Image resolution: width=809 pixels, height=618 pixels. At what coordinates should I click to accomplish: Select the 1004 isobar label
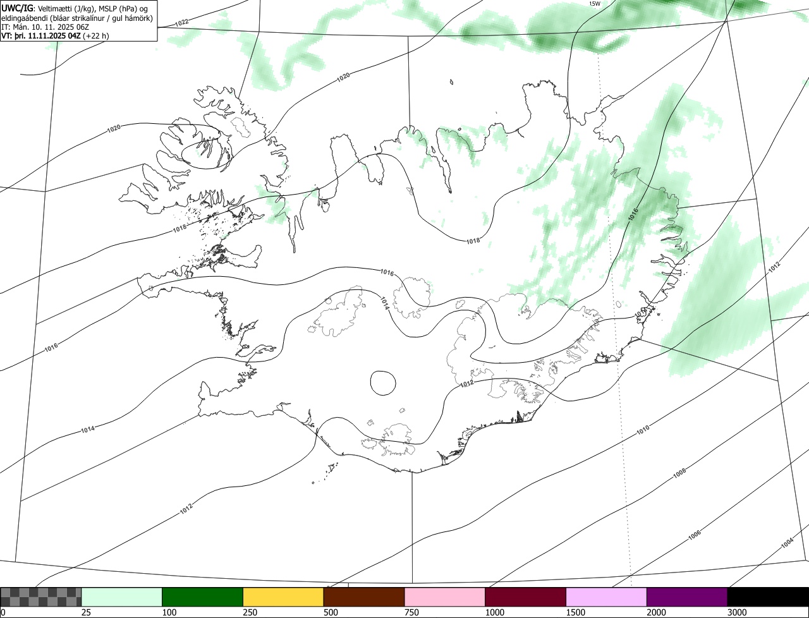(787, 543)
